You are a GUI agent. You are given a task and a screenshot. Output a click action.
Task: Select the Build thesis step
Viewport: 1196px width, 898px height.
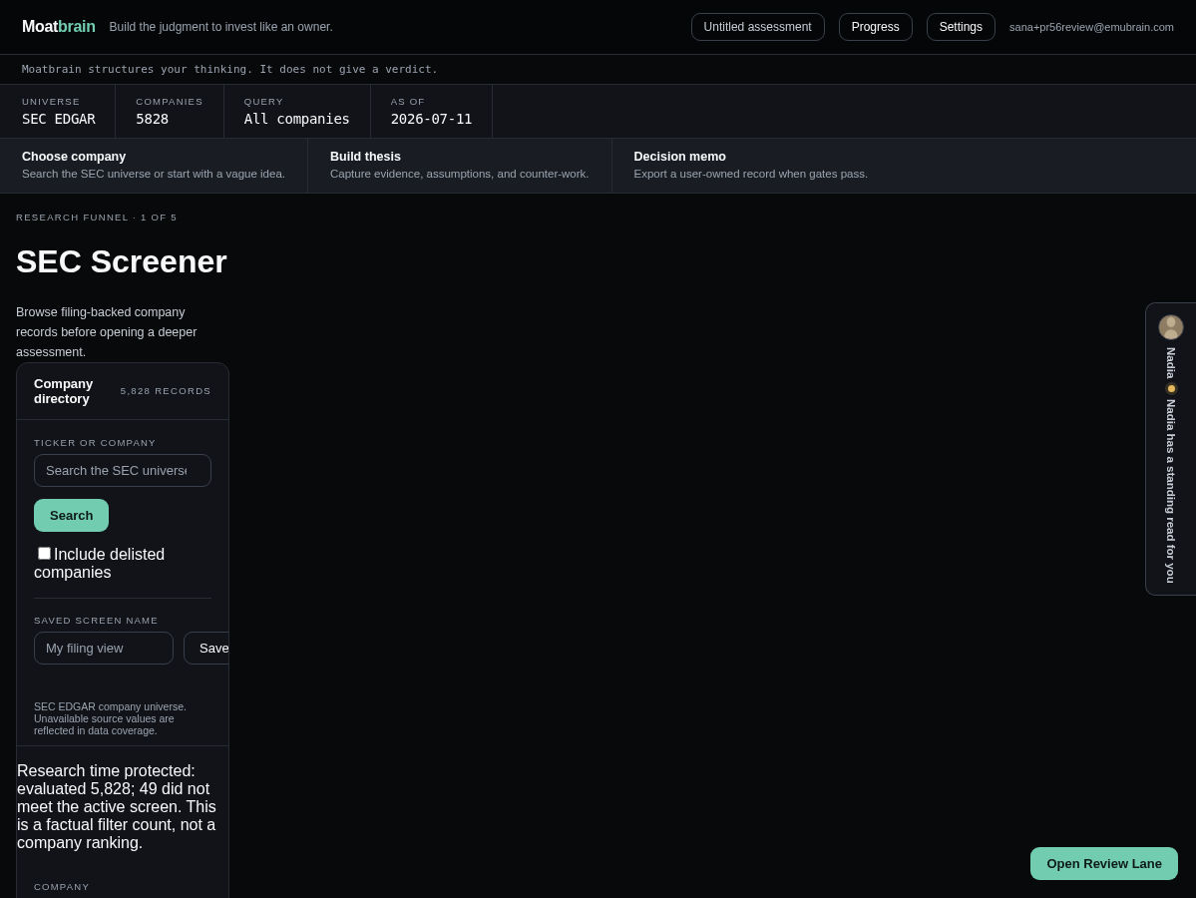459,165
